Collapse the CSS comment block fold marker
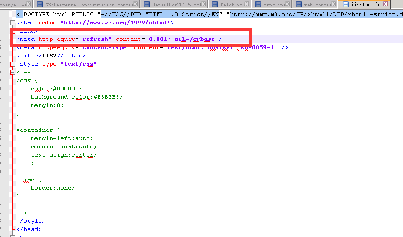Image resolution: width=403 pixels, height=237 pixels. [12, 72]
